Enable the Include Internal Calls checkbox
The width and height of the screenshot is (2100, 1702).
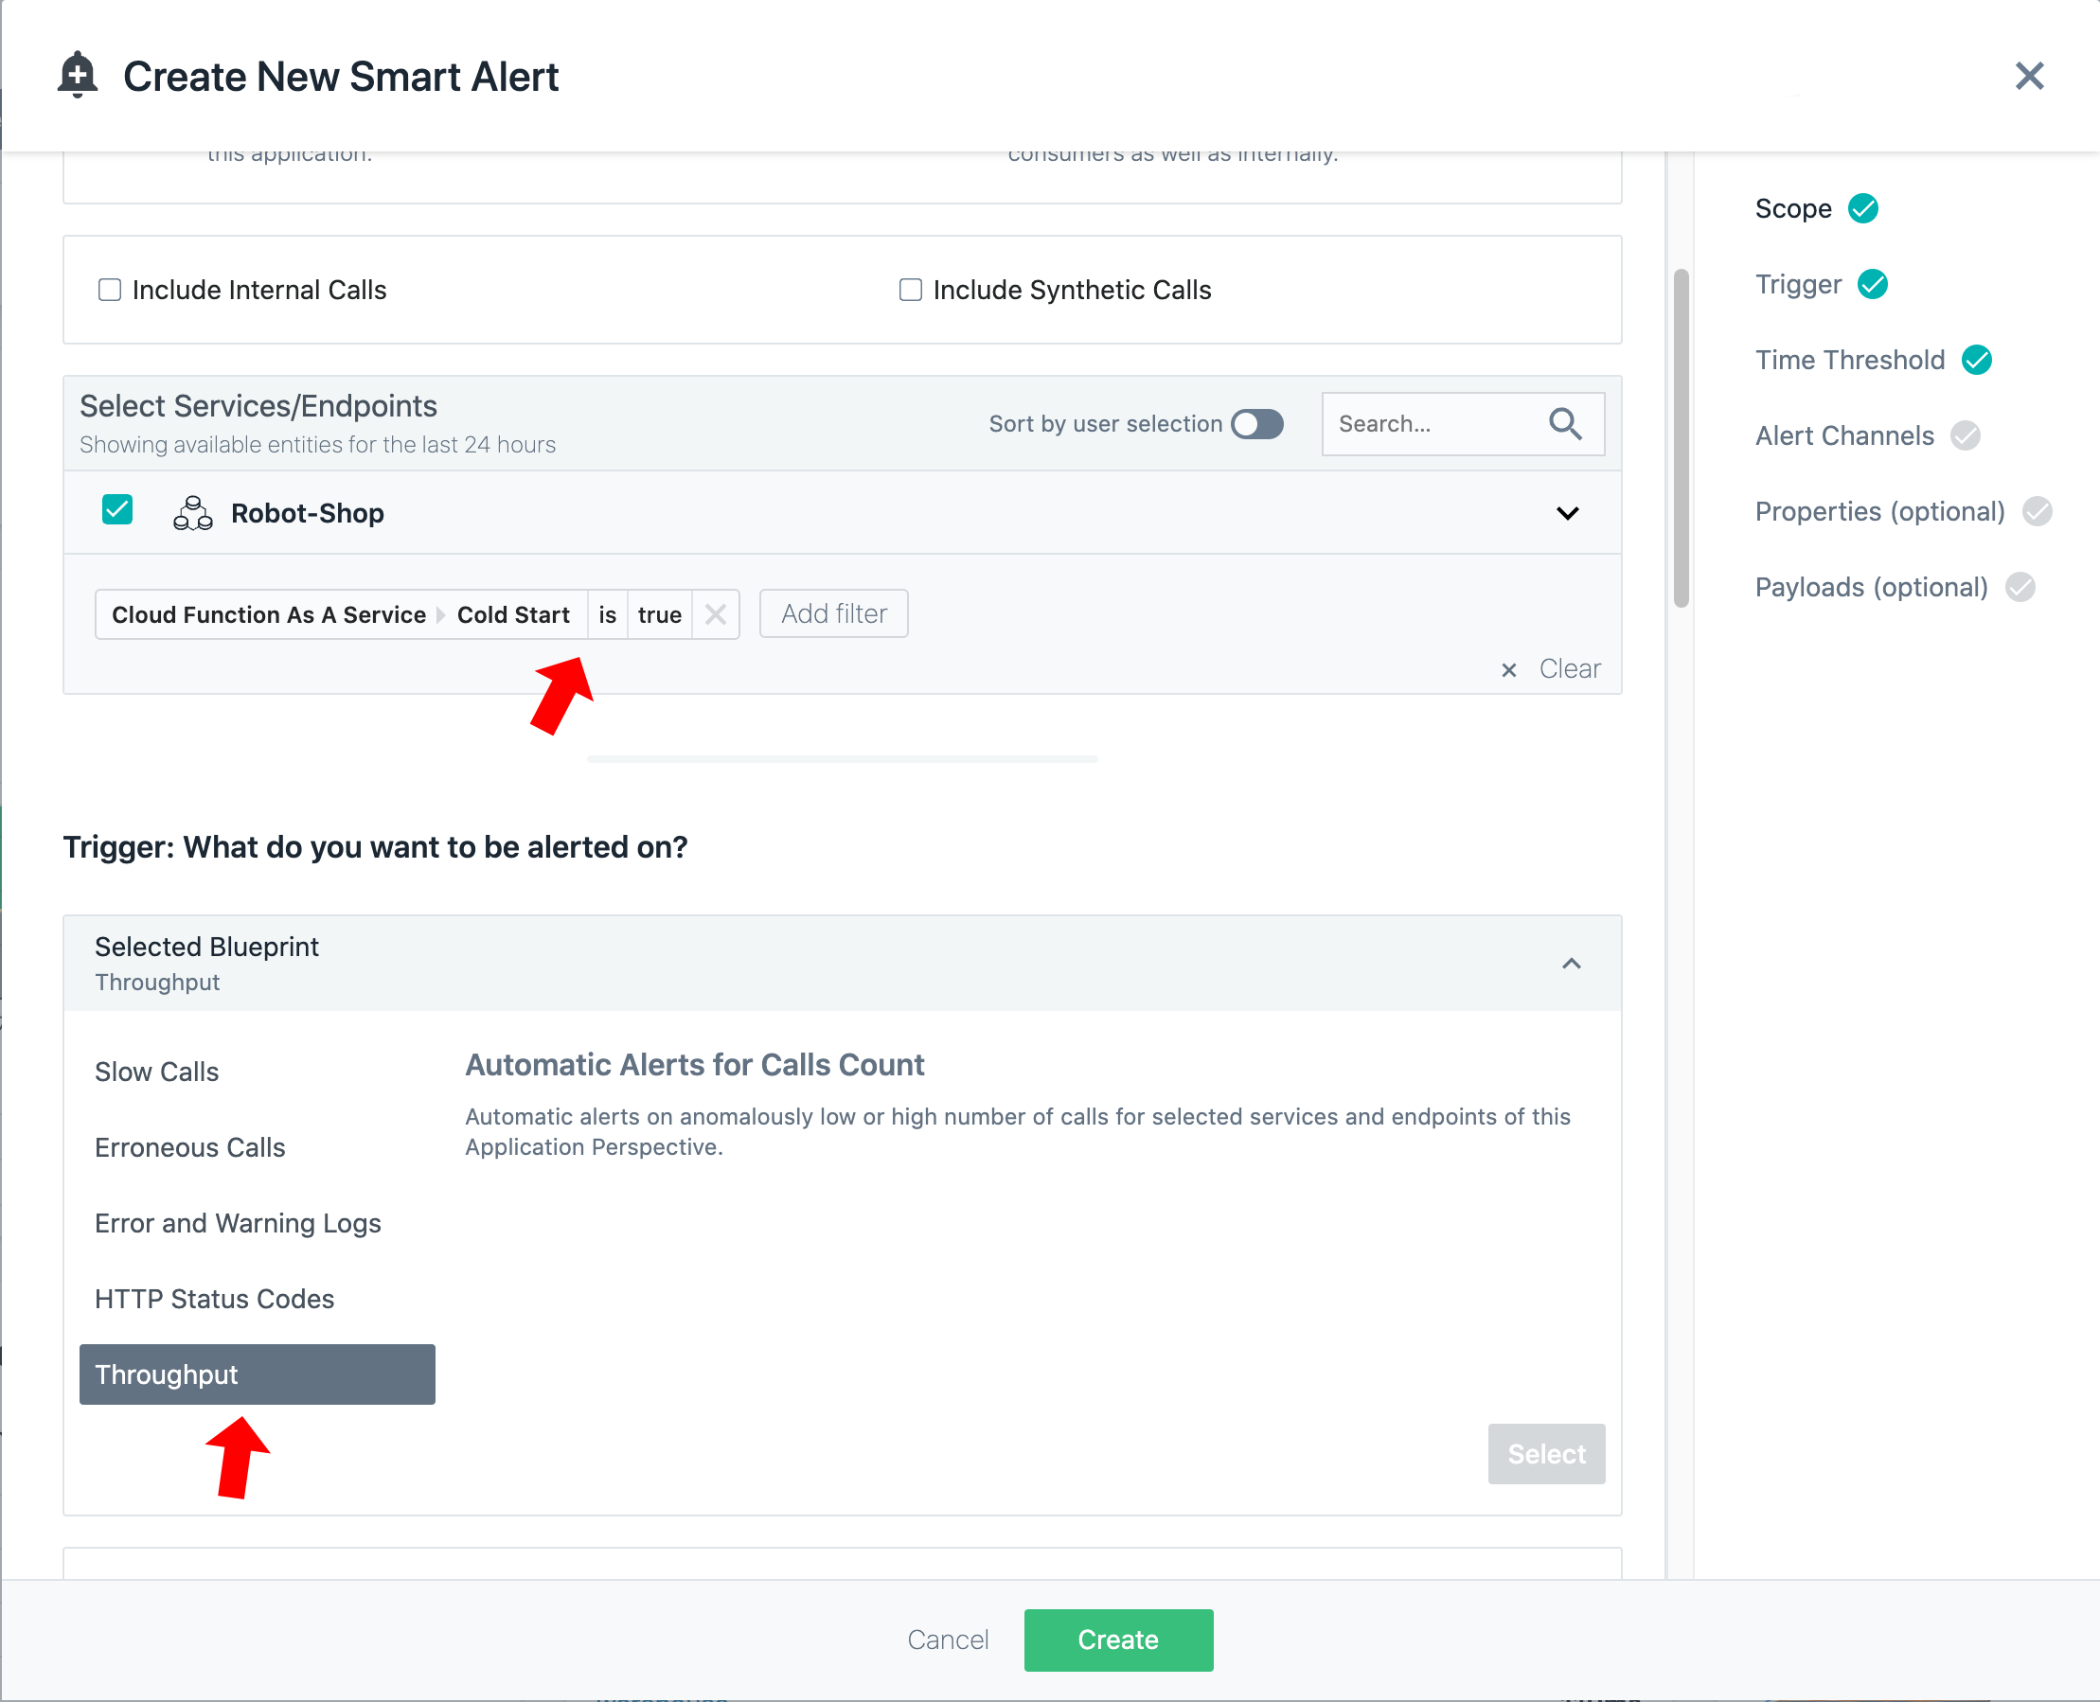point(110,291)
